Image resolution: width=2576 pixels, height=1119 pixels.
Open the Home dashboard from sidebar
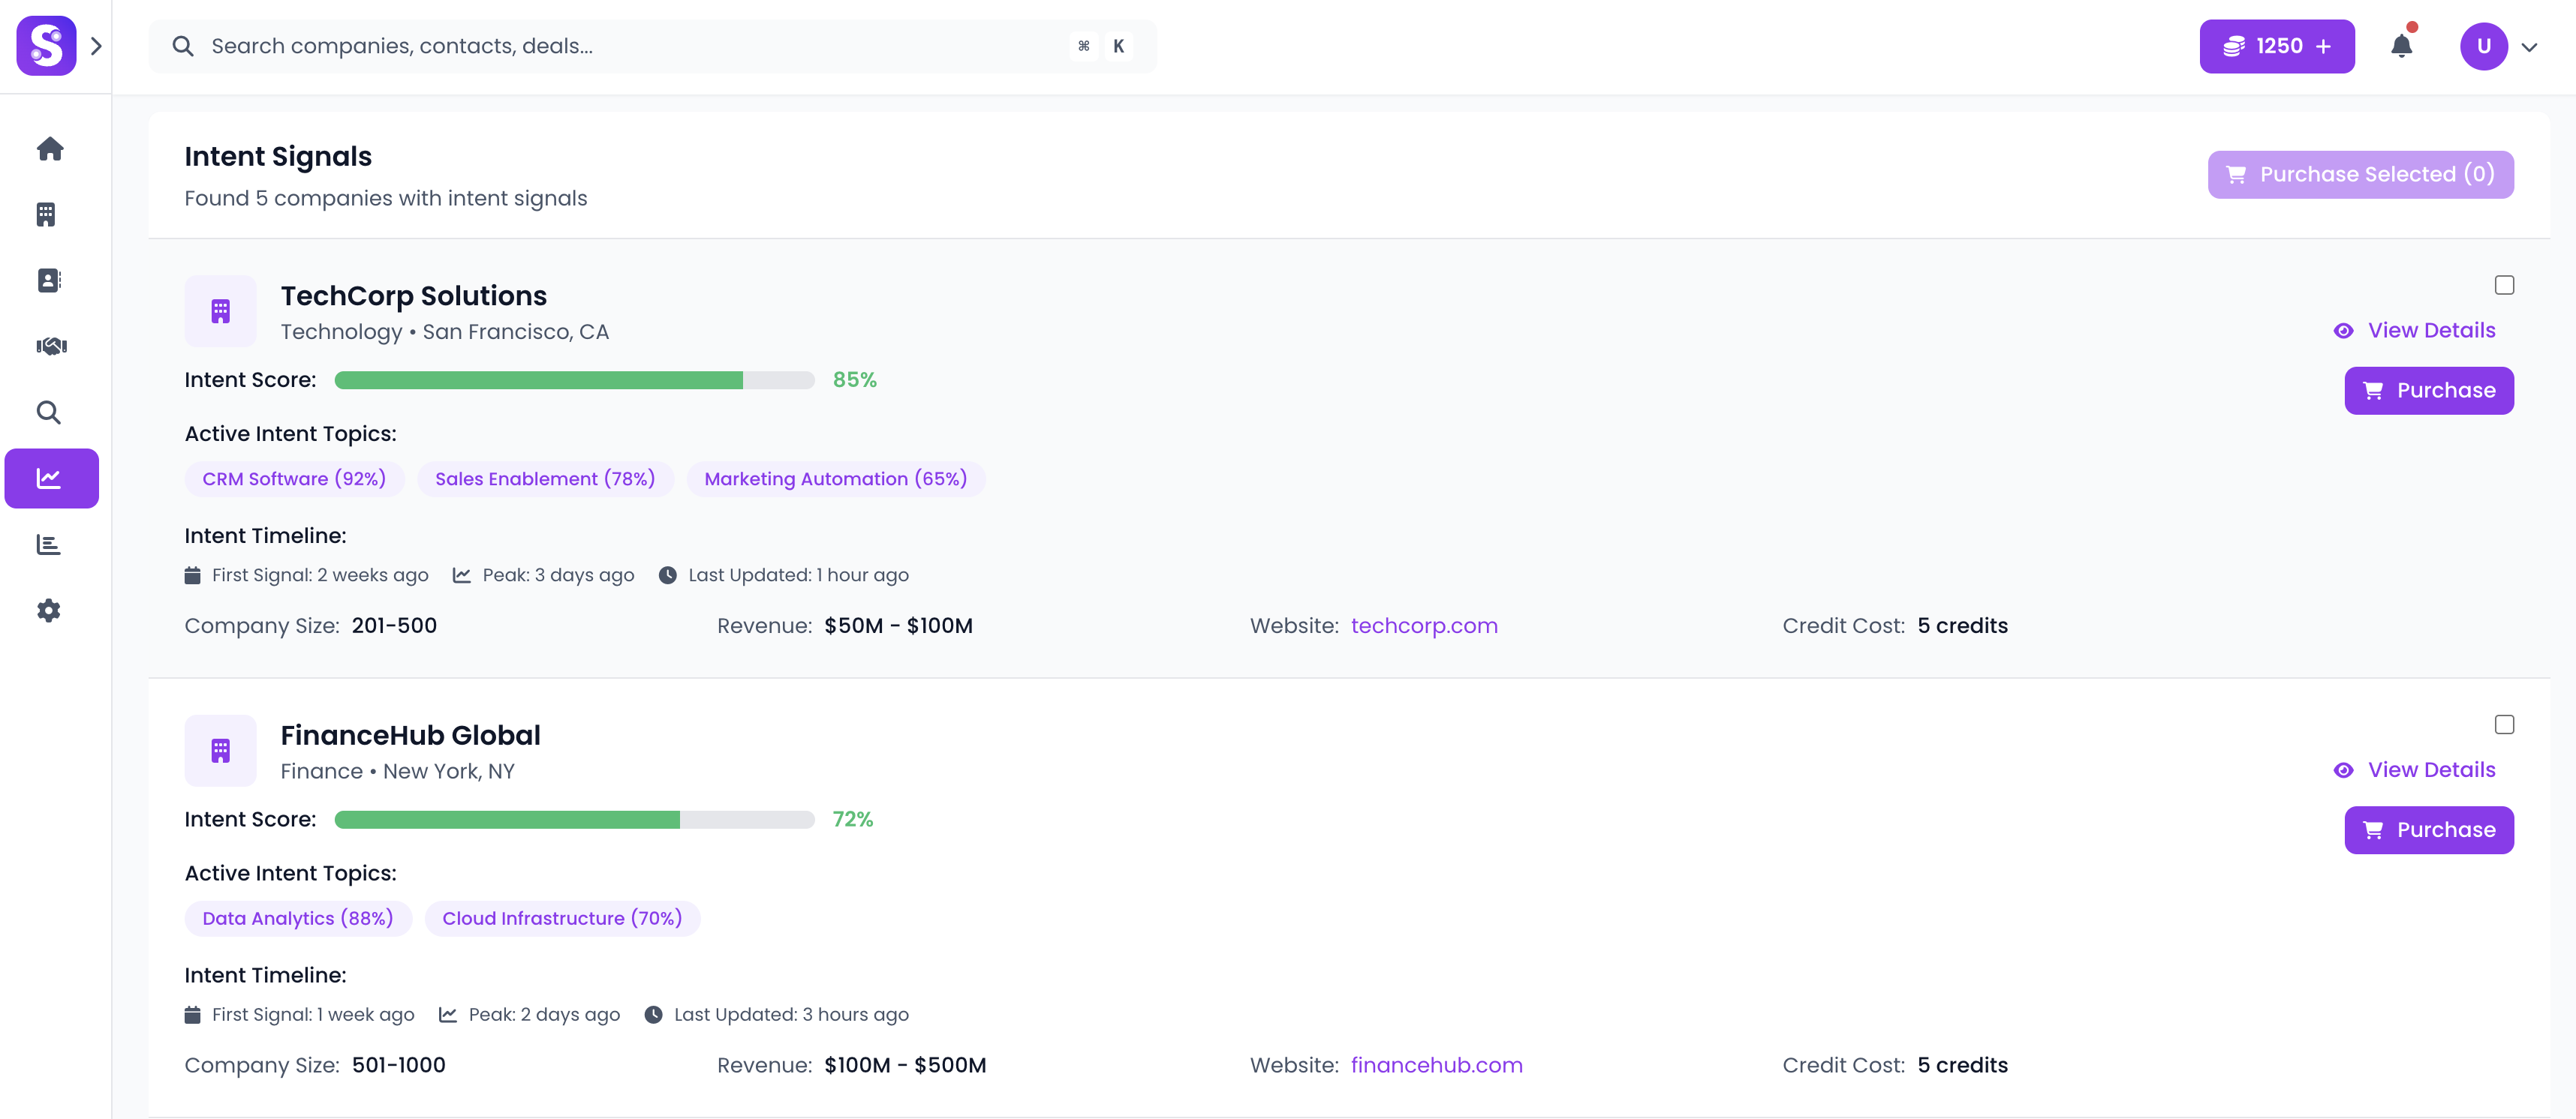tap(50, 148)
